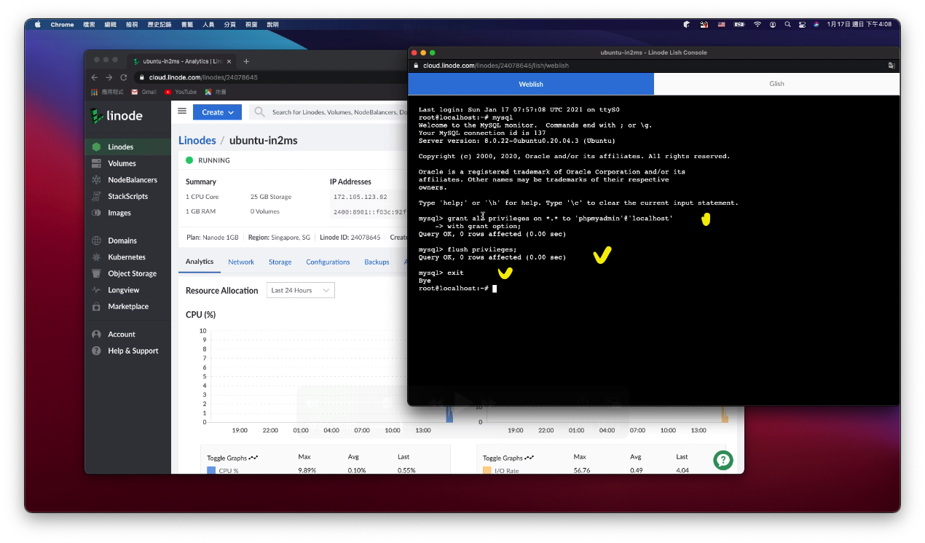
Task: Open the YouTube bookmark
Action: tap(181, 92)
